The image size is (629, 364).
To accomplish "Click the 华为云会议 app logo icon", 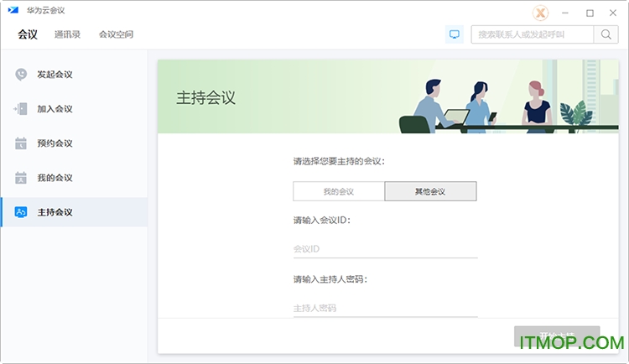I will (13, 10).
